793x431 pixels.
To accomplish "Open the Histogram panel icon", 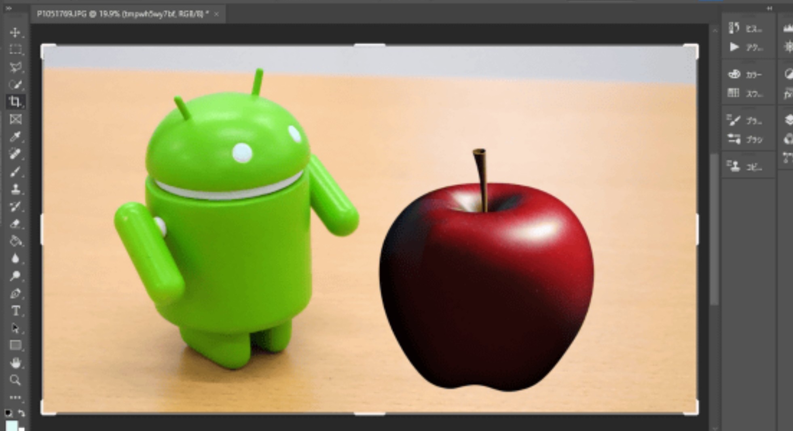I will click(788, 28).
